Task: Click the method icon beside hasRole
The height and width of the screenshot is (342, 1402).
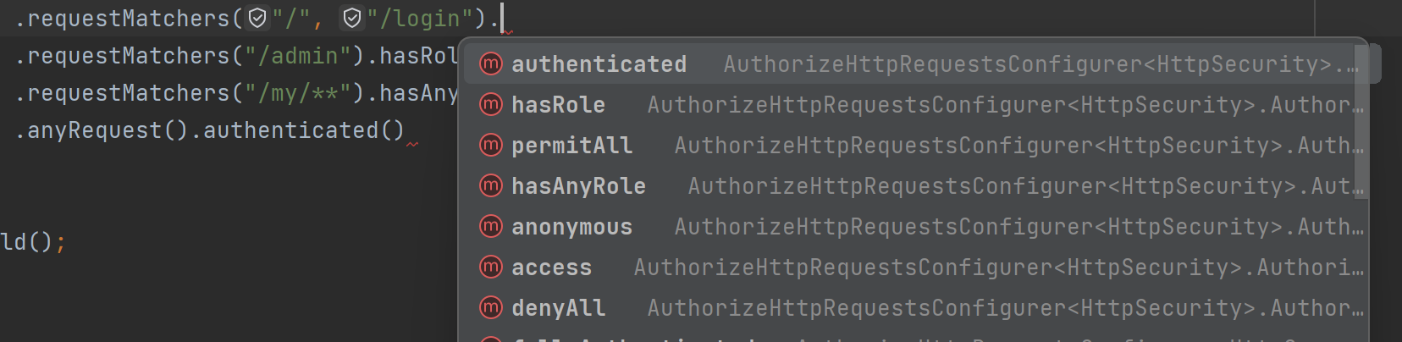Action: [x=491, y=104]
